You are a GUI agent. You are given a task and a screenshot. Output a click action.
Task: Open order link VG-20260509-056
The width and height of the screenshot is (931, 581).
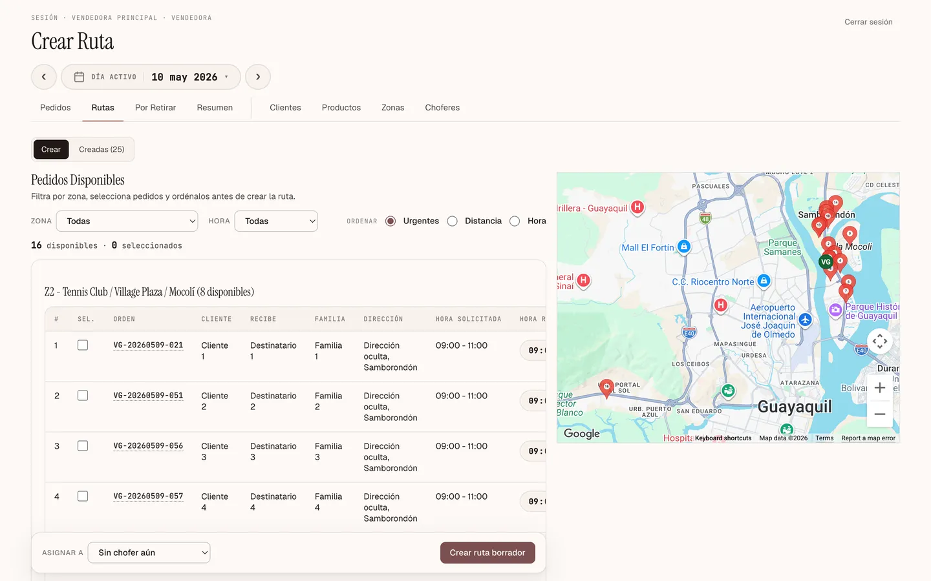(148, 446)
